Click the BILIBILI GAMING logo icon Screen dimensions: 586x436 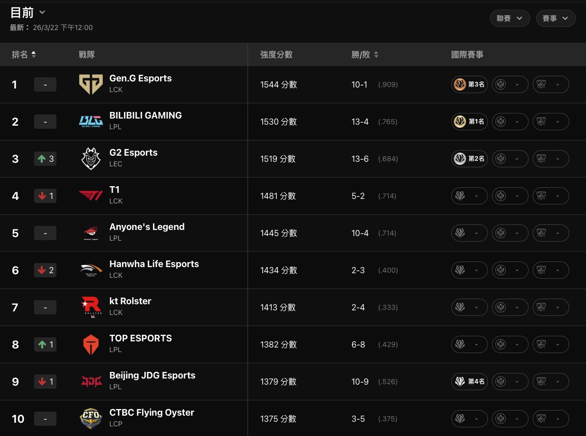91,122
